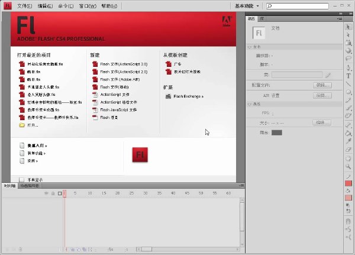Open the 窗口(W) menu
355x255 pixels.
pyautogui.click(x=88, y=6)
